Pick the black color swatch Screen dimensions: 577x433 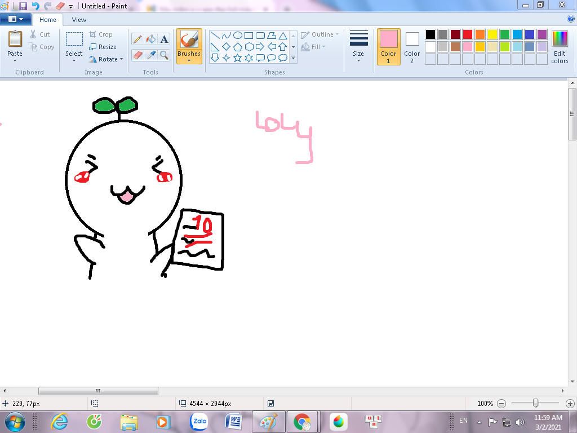click(430, 34)
